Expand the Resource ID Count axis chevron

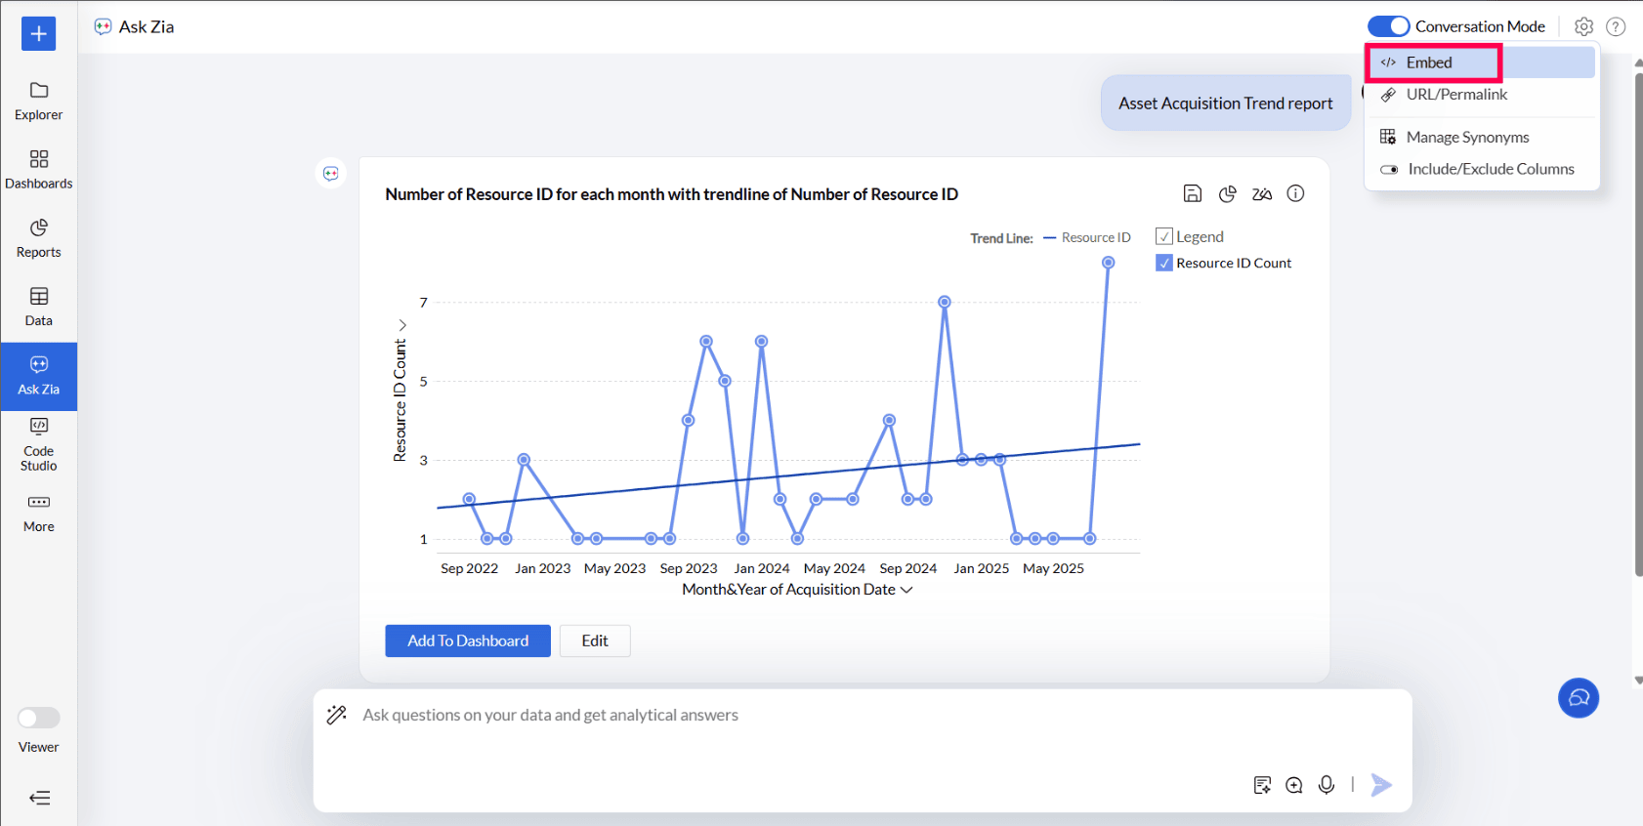(401, 325)
